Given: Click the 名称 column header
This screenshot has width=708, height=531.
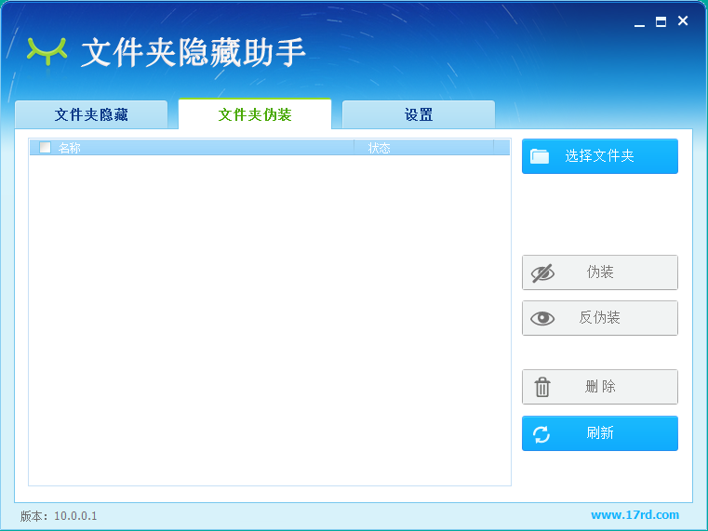Looking at the screenshot, I should click(x=70, y=148).
